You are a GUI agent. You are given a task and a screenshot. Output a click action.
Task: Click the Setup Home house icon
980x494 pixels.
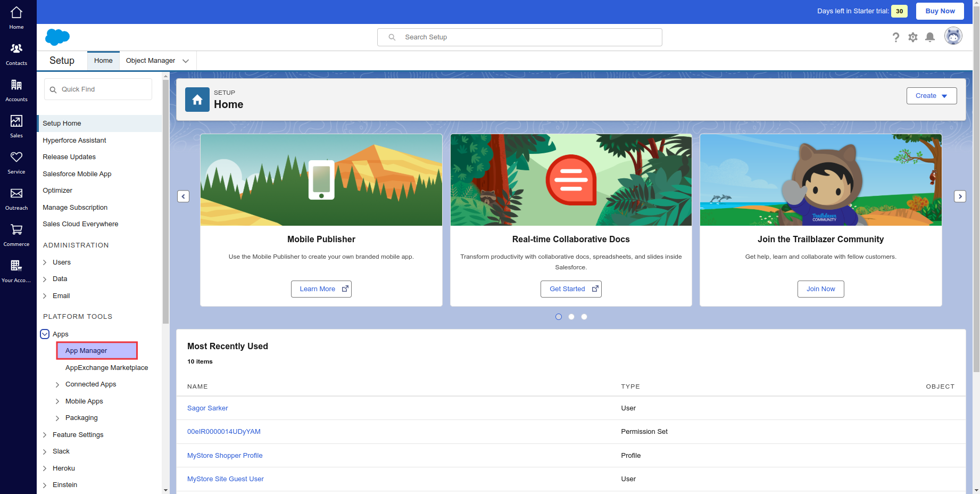click(197, 100)
